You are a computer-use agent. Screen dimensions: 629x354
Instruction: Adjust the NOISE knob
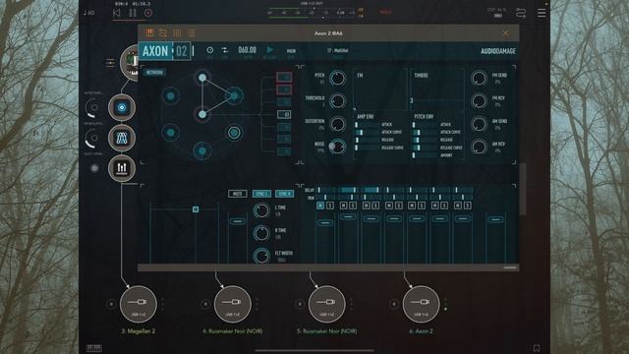(x=337, y=147)
